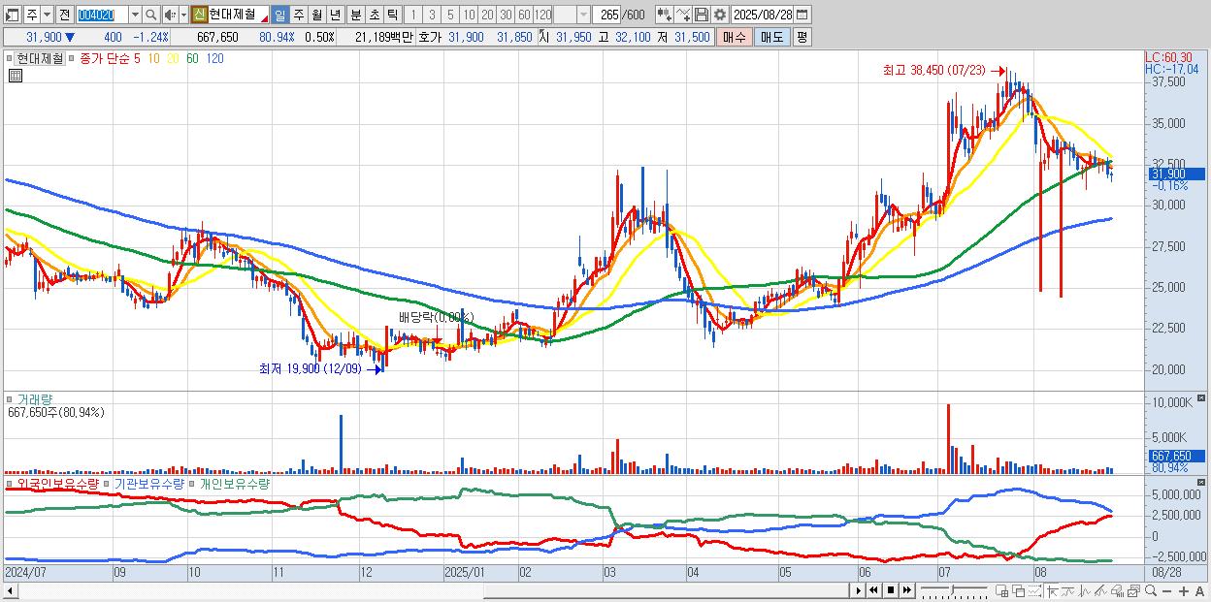Toggle the 초 second period button
This screenshot has width=1211, height=602.
pyautogui.click(x=374, y=16)
